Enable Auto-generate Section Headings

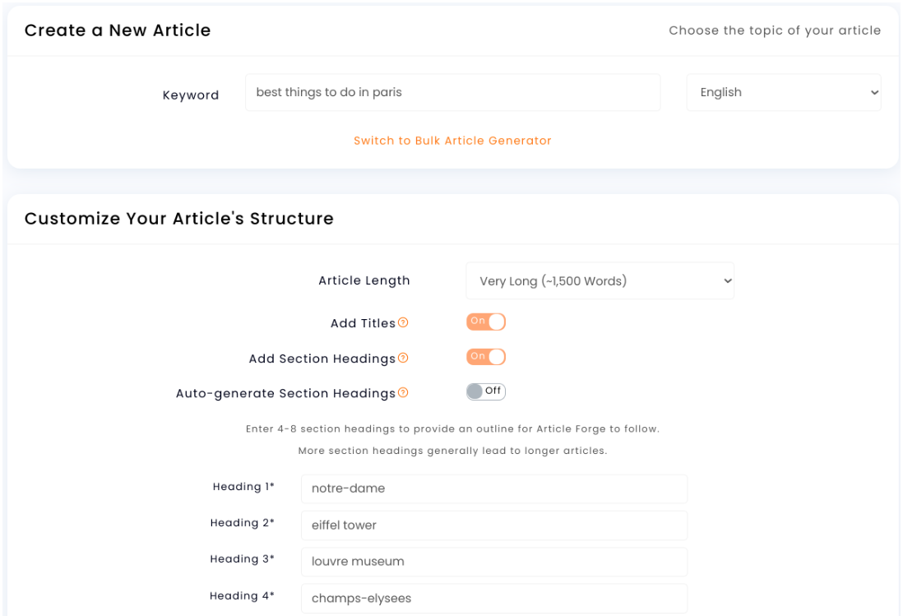click(486, 391)
